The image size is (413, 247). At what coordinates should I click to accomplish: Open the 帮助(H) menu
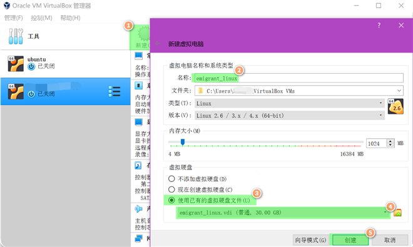(70, 18)
